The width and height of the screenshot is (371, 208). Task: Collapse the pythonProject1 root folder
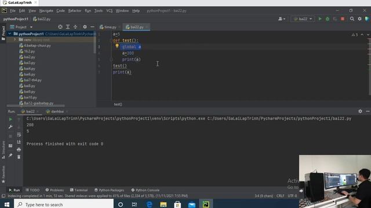(10, 34)
